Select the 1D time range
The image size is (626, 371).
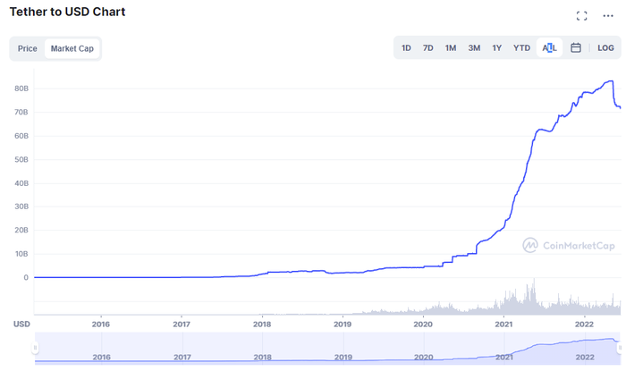[406, 48]
